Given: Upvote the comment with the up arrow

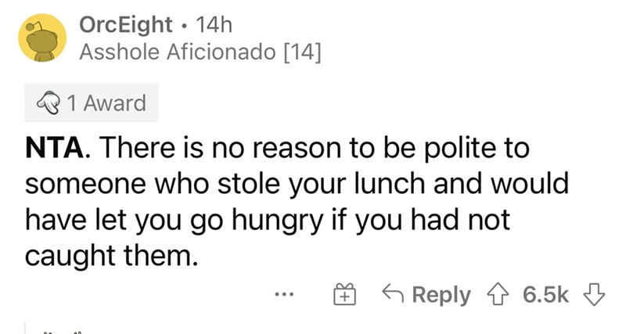Looking at the screenshot, I should (498, 294).
